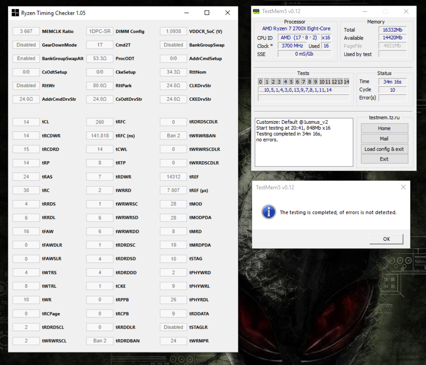Click the tWRWRBAN Ban 2 field
The width and height of the screenshot is (426, 365).
173,135
